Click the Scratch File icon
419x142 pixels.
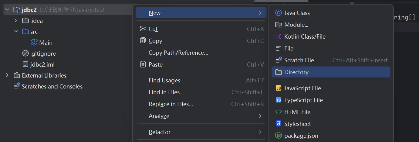(279, 60)
